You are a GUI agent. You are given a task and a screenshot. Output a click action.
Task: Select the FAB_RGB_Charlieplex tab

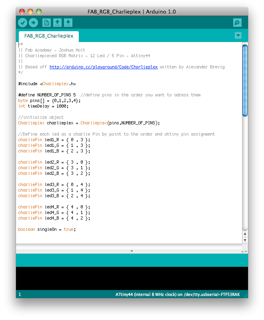[49, 36]
